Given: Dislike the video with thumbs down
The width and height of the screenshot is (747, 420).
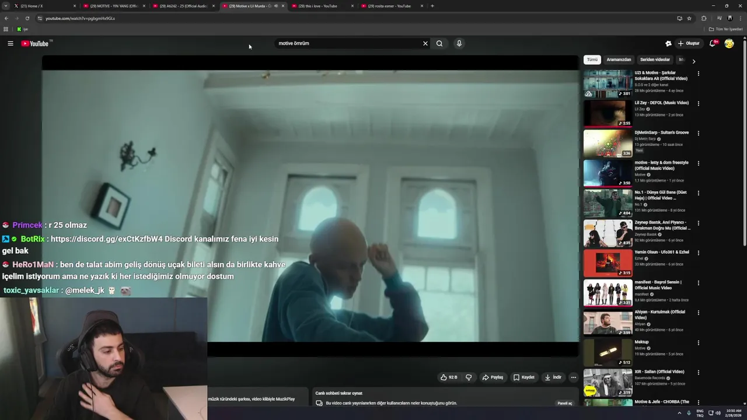Looking at the screenshot, I should [469, 377].
